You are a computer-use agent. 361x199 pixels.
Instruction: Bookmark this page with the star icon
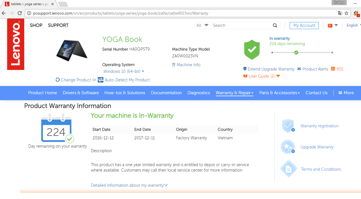pyautogui.click(x=346, y=13)
